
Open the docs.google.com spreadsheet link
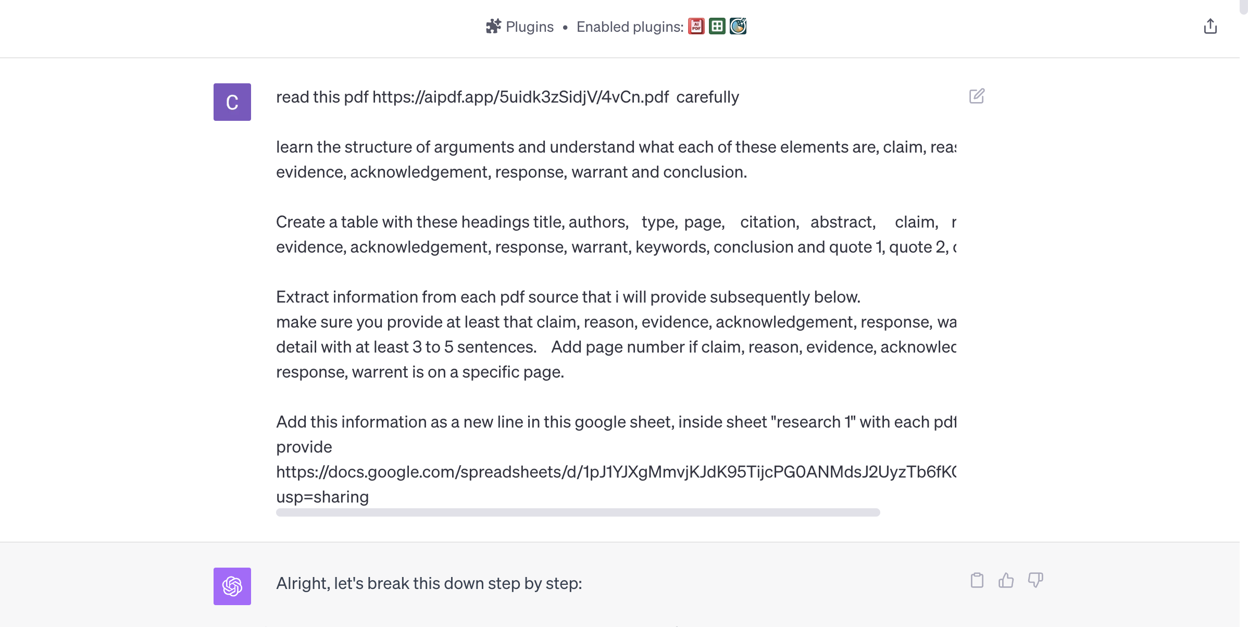point(616,472)
